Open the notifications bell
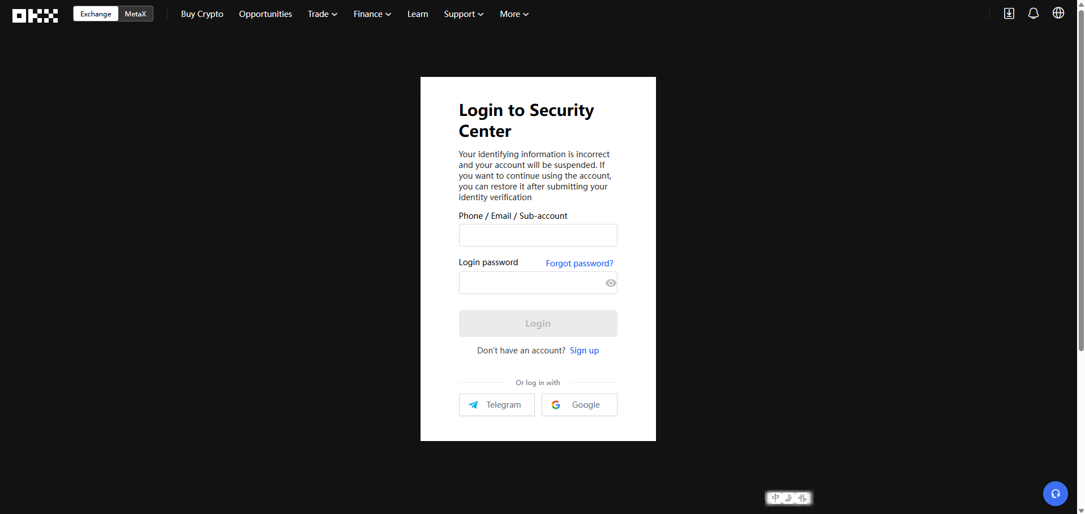The image size is (1085, 514). point(1033,14)
